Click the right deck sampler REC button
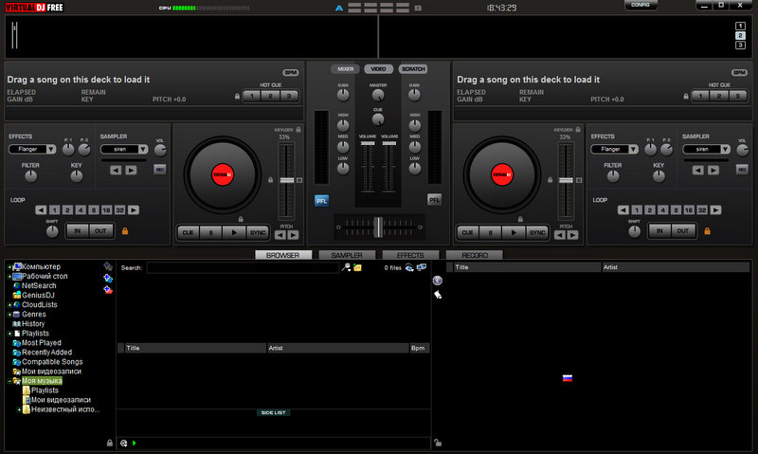The width and height of the screenshot is (758, 454). [742, 170]
